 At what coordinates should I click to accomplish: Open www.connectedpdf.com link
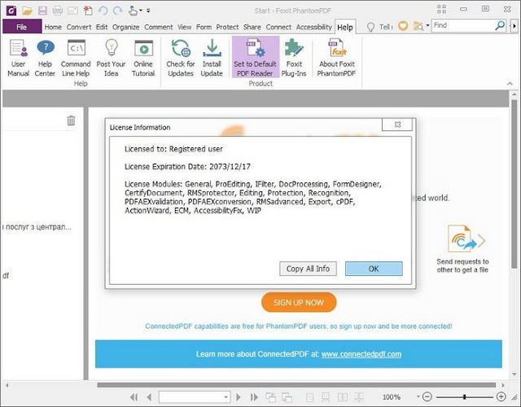point(361,354)
